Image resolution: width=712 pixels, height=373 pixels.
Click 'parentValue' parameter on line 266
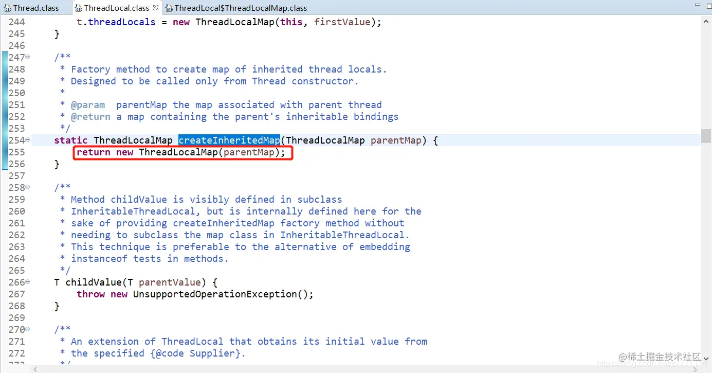(x=170, y=282)
